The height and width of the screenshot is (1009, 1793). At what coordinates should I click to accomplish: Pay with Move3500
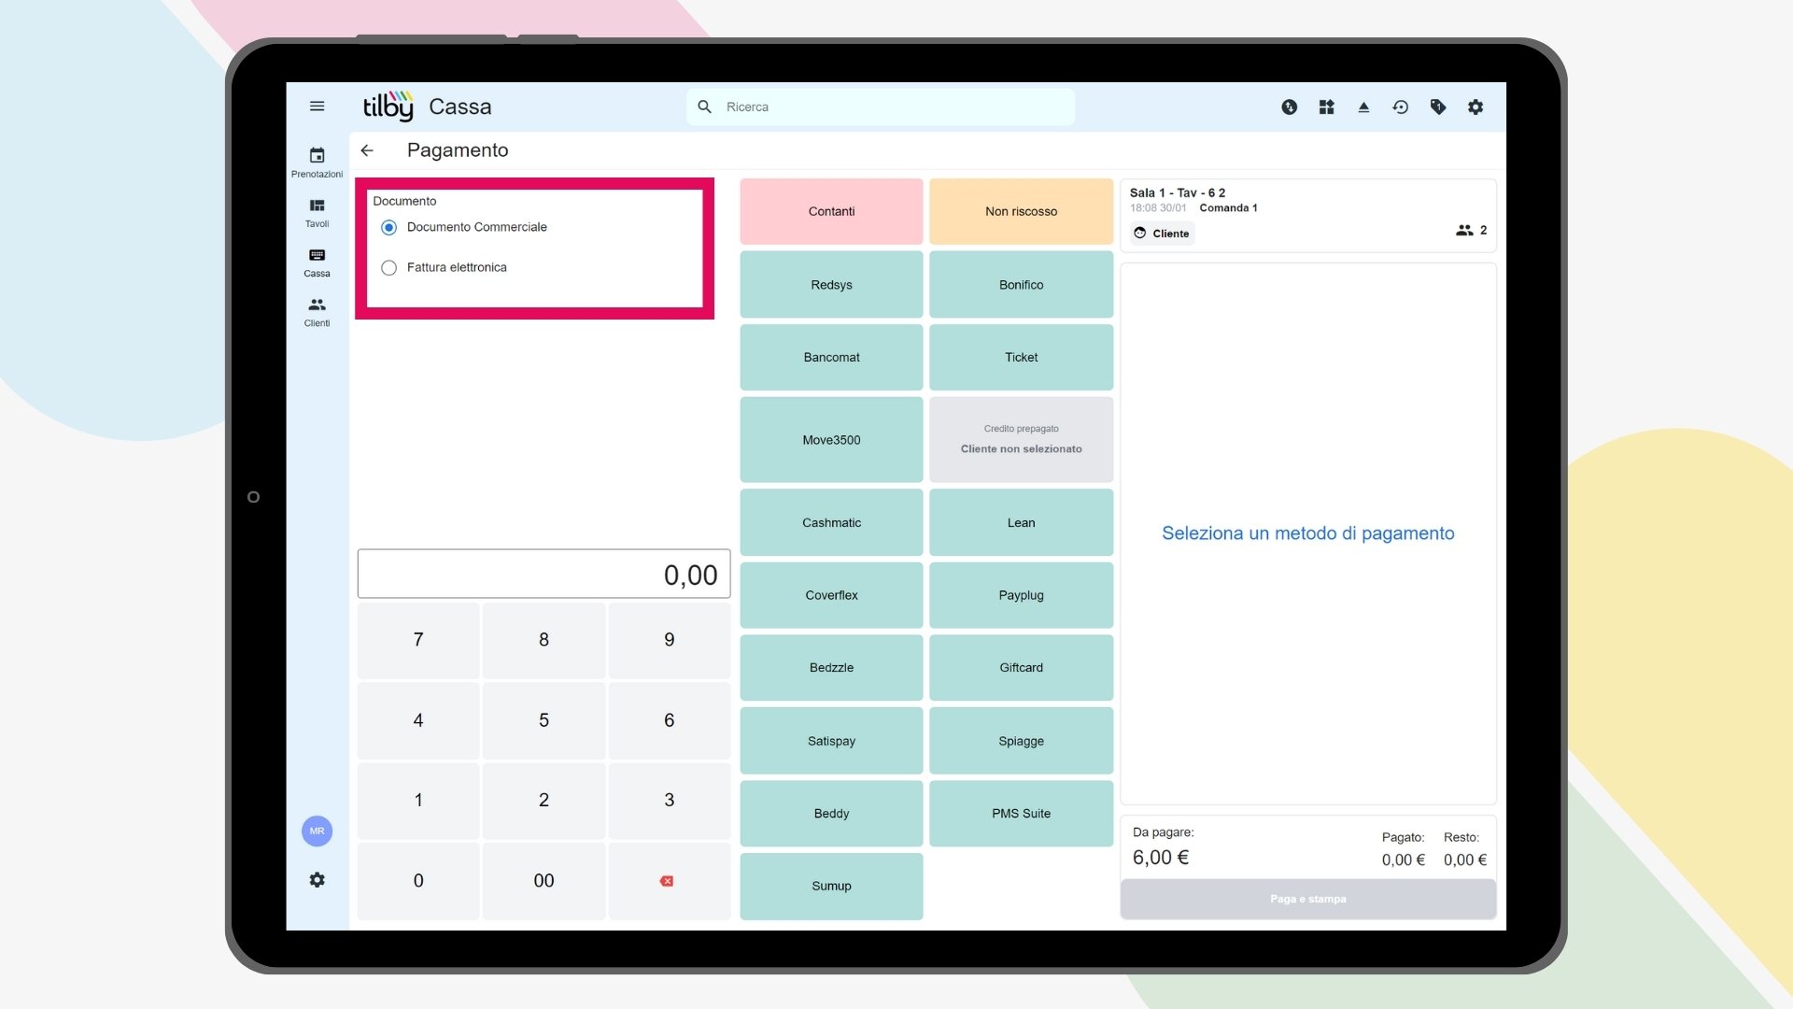(831, 439)
